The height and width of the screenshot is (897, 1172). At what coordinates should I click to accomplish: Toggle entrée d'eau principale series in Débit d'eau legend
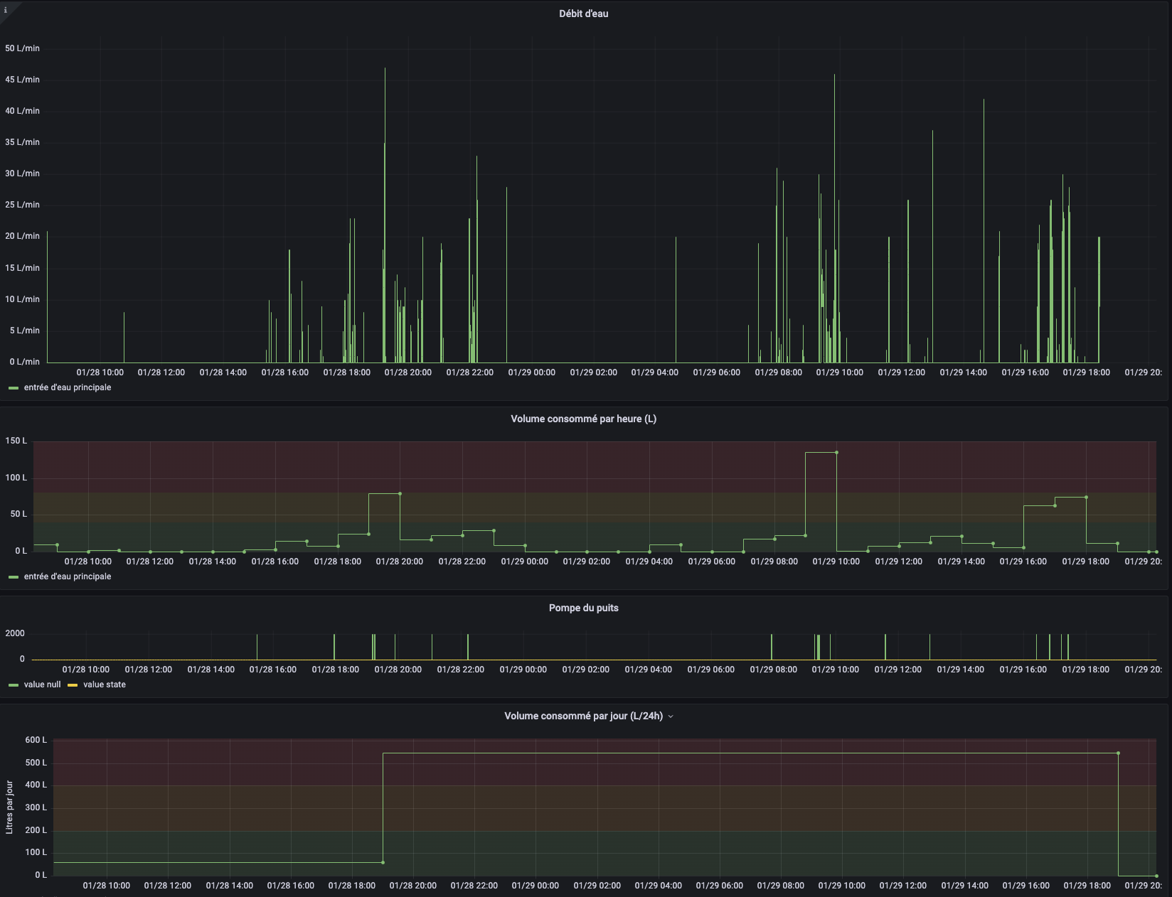tap(68, 387)
